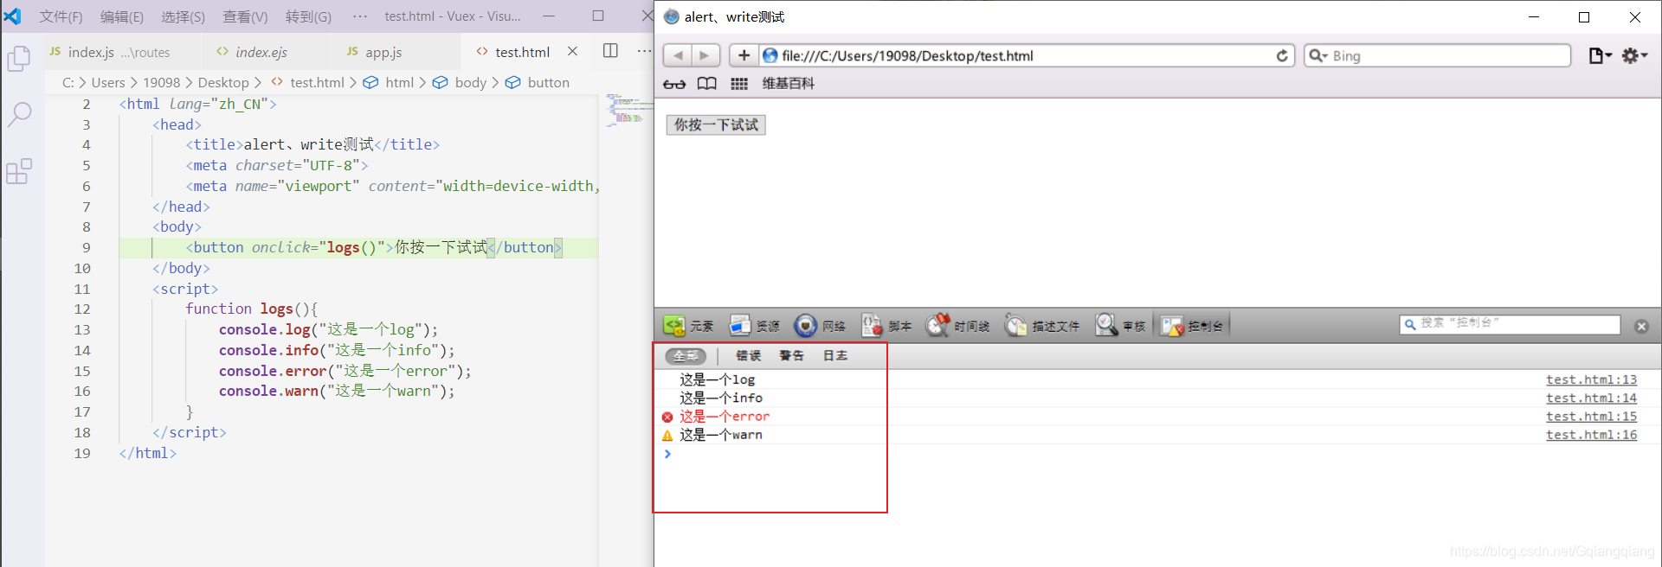This screenshot has width=1662, height=567.
Task: Show Top Sites grid icon
Action: [739, 84]
